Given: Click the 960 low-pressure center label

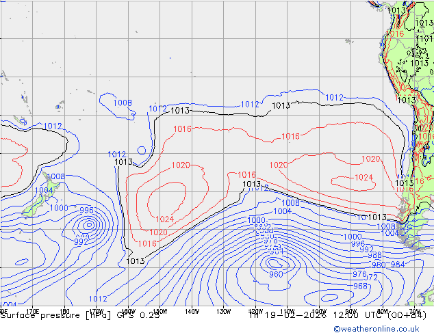Looking at the screenshot, I should click(x=276, y=274).
